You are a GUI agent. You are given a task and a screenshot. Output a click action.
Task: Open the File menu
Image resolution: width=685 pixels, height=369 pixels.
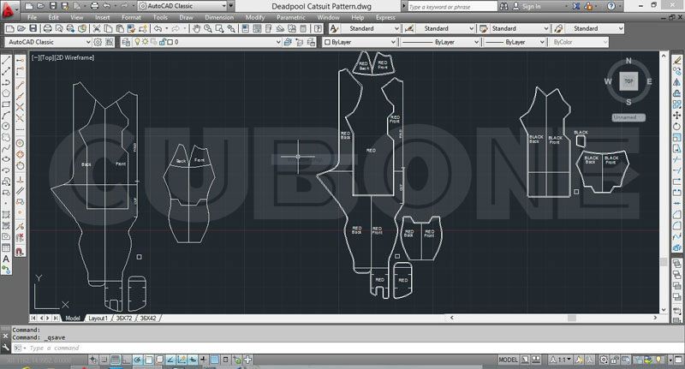(32, 17)
